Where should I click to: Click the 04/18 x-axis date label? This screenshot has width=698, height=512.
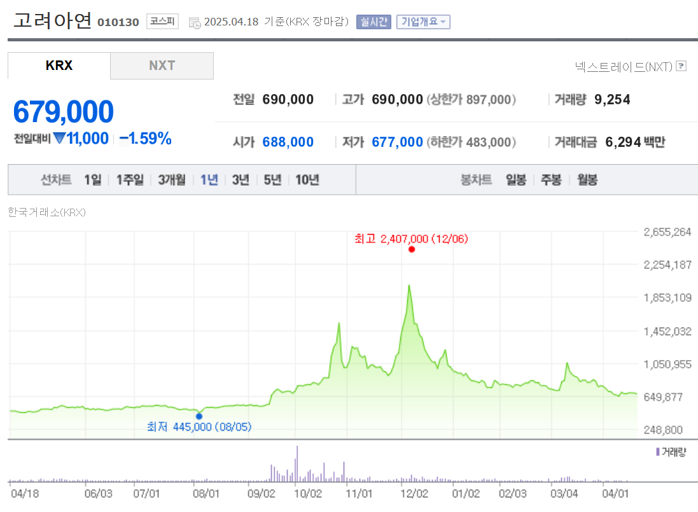[25, 494]
